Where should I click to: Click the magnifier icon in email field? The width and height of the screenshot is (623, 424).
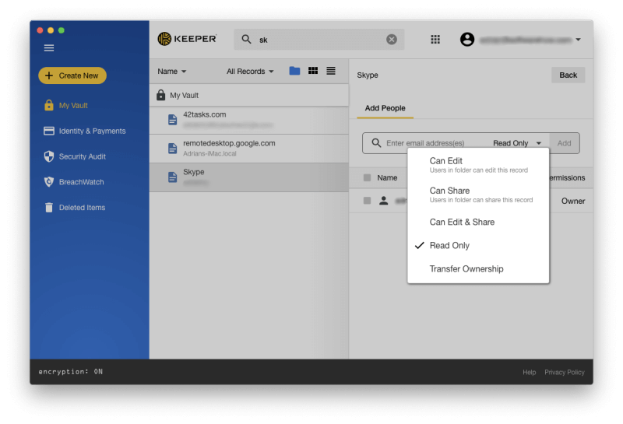(376, 142)
